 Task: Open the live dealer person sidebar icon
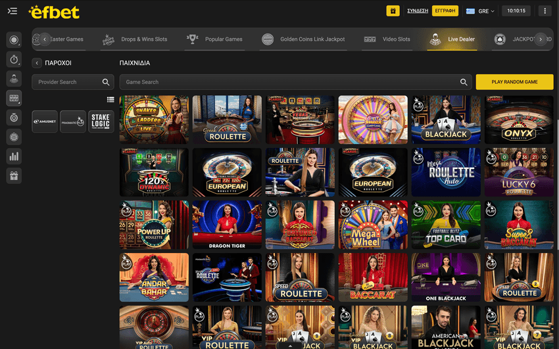click(x=14, y=79)
